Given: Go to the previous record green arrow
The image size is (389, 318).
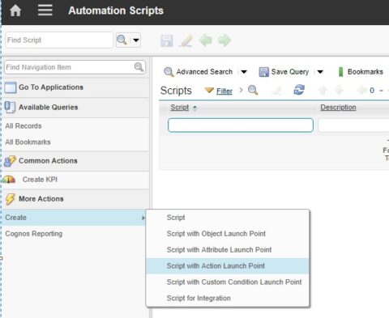Looking at the screenshot, I should click(205, 40).
